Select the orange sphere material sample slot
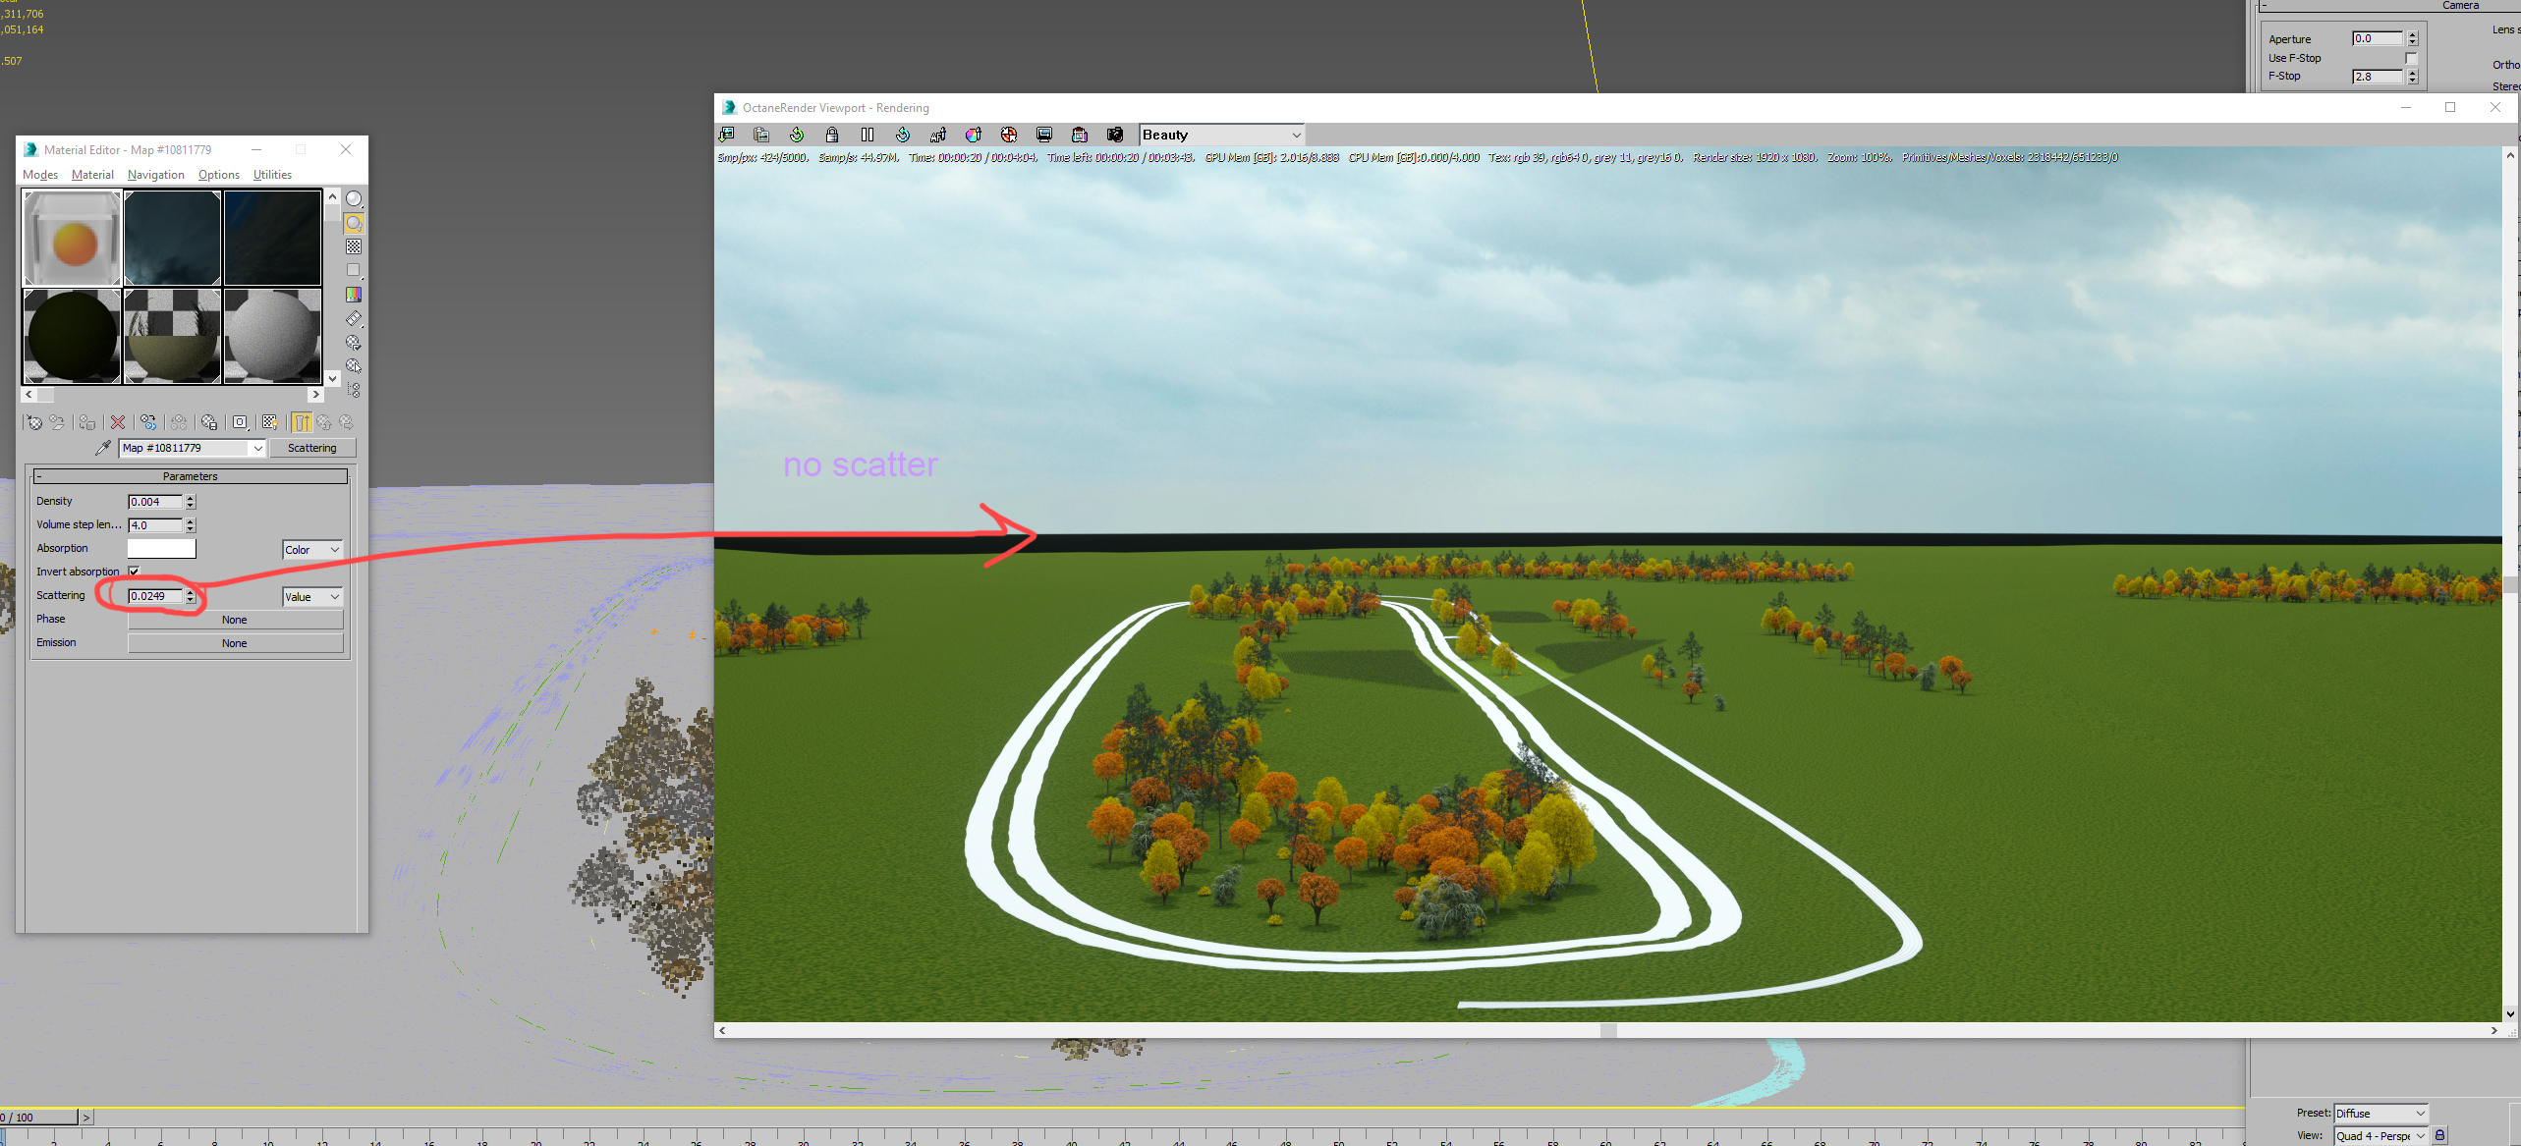The height and width of the screenshot is (1146, 2521). coord(73,239)
